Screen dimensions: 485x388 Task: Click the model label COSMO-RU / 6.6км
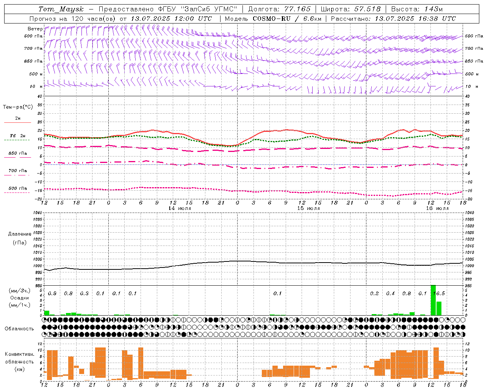pyautogui.click(x=287, y=19)
